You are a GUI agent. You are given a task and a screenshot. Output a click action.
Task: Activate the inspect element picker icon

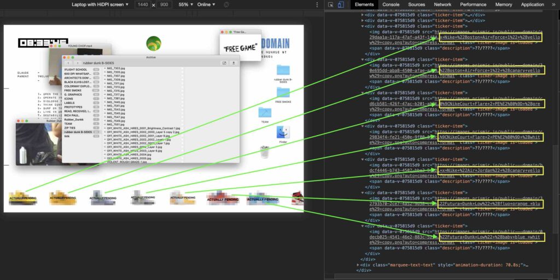coord(331,4)
